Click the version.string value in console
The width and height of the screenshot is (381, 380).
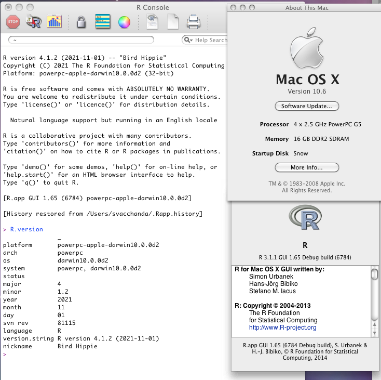[108, 338]
